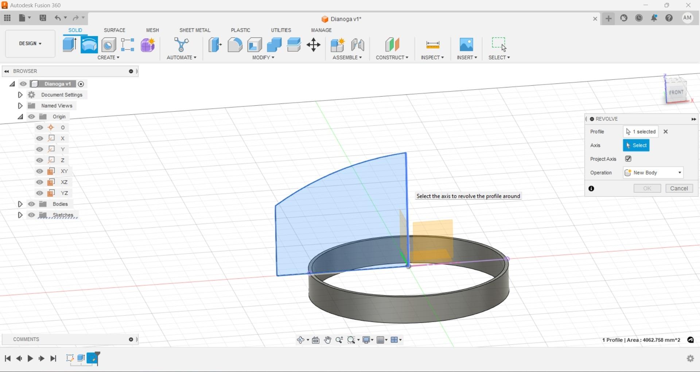700x372 pixels.
Task: Launch the Automate tool
Action: [181, 44]
